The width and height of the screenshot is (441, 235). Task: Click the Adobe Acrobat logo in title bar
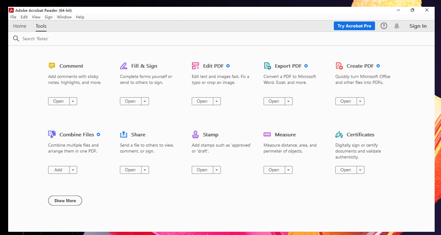[11, 10]
